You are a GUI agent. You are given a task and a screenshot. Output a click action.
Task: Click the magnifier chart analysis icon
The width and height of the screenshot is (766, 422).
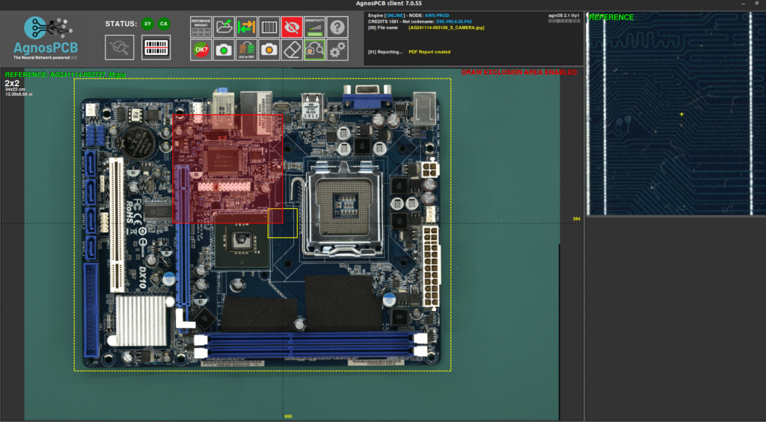pyautogui.click(x=120, y=49)
